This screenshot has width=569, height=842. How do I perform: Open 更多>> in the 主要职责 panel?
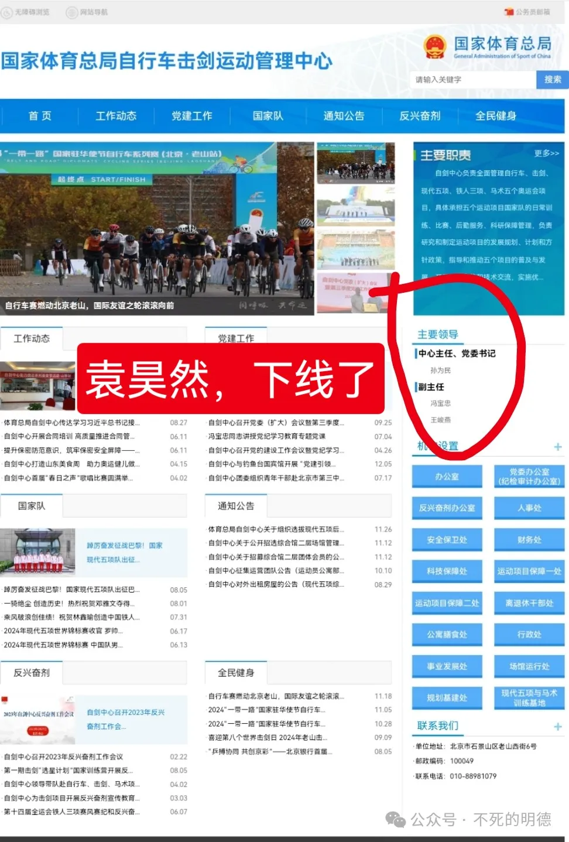[x=546, y=153]
